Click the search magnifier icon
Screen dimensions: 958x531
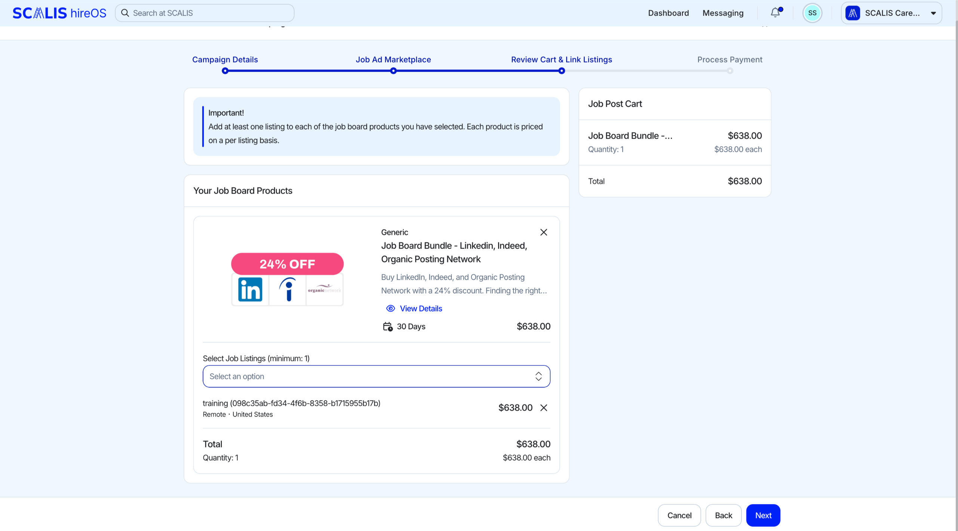125,13
